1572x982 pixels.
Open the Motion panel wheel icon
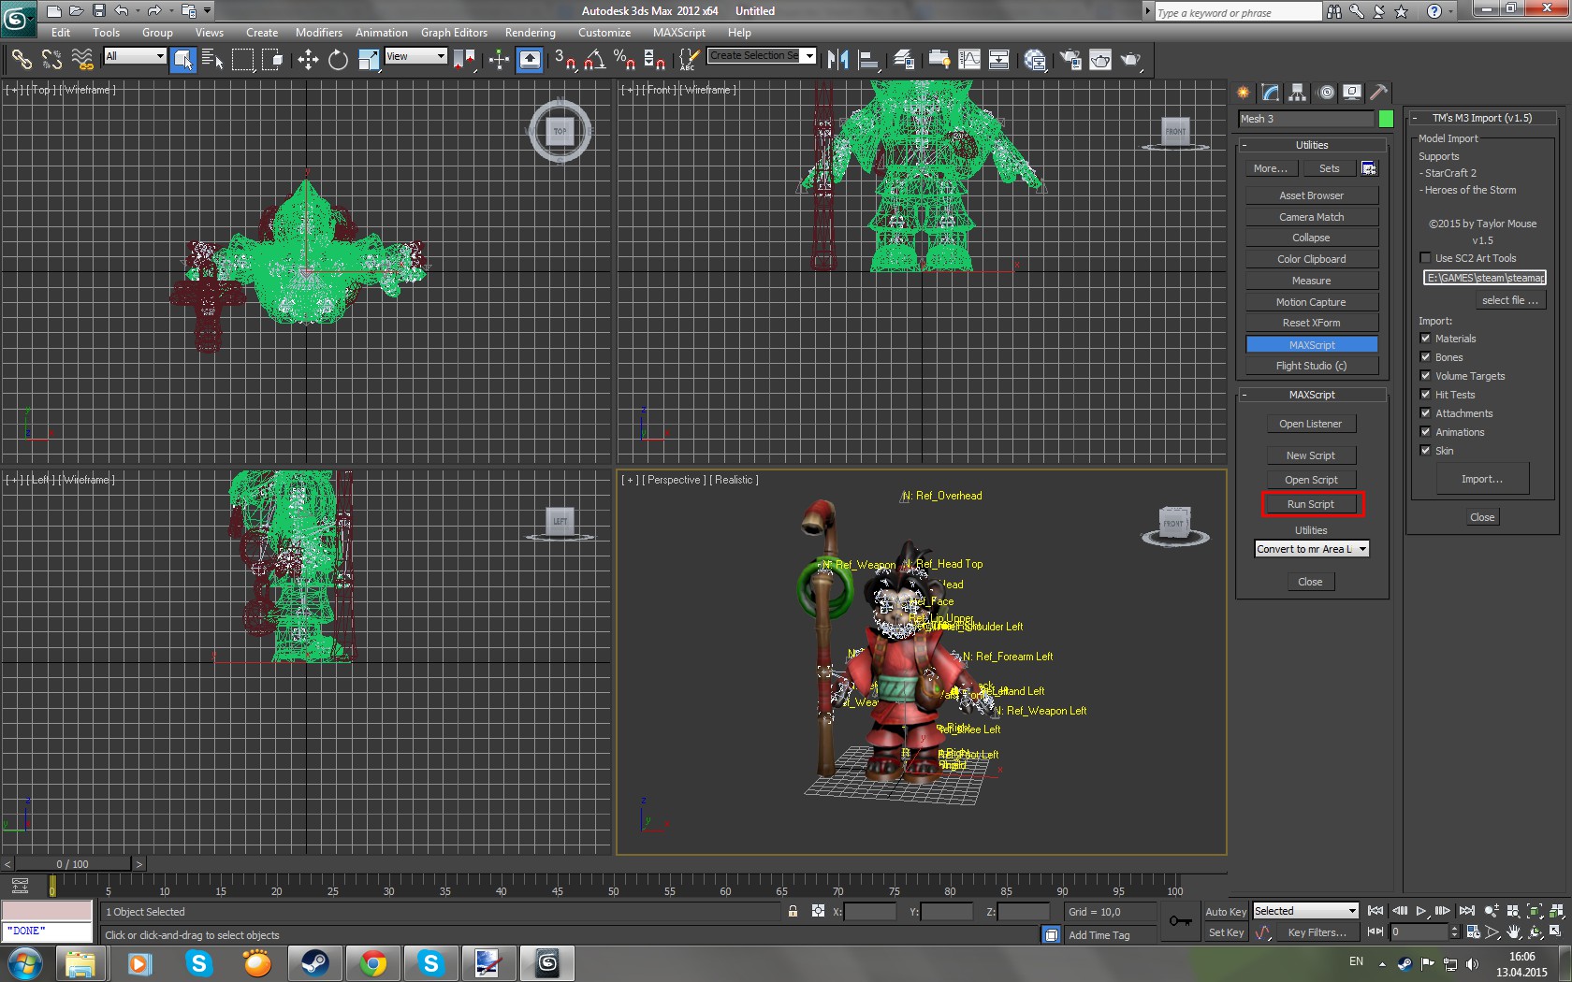1326,93
